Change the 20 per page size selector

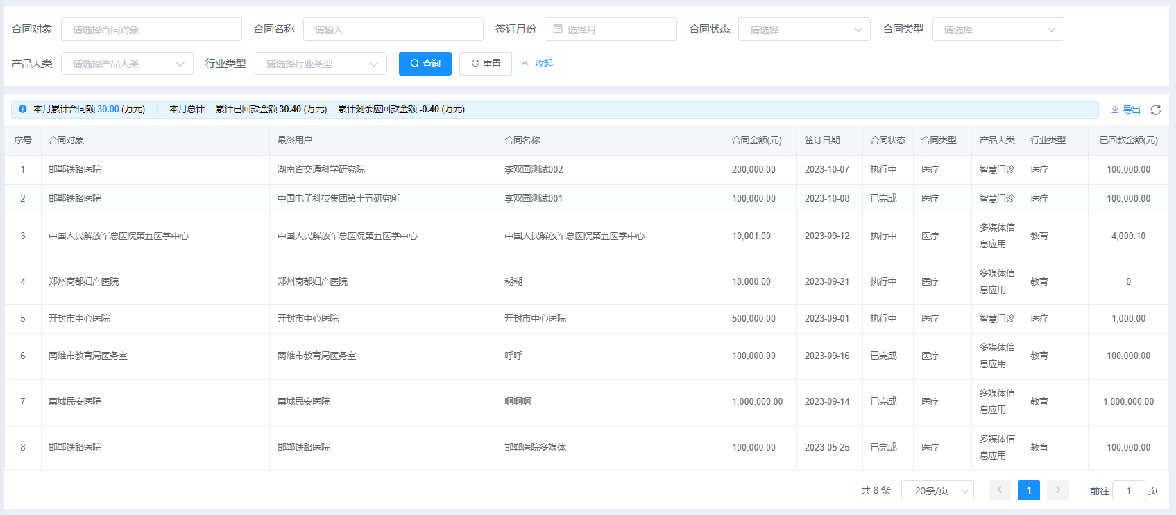(937, 491)
